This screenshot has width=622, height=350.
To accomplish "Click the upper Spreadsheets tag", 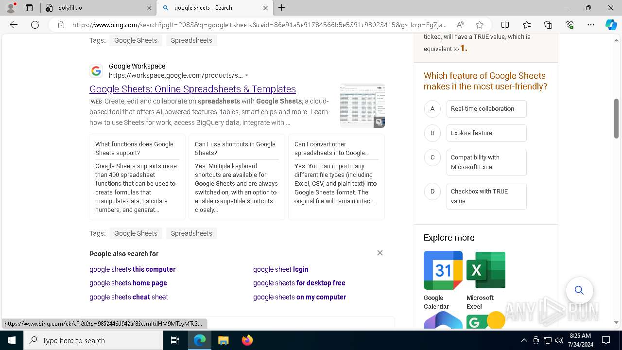I will coord(191,40).
